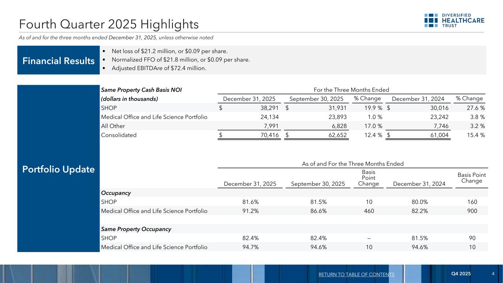The image size is (503, 283).
Task: Click the Return to Table of Contents link
Action: pos(357,275)
